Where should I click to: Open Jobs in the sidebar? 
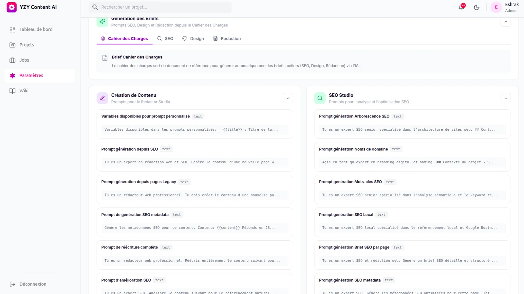40,60
